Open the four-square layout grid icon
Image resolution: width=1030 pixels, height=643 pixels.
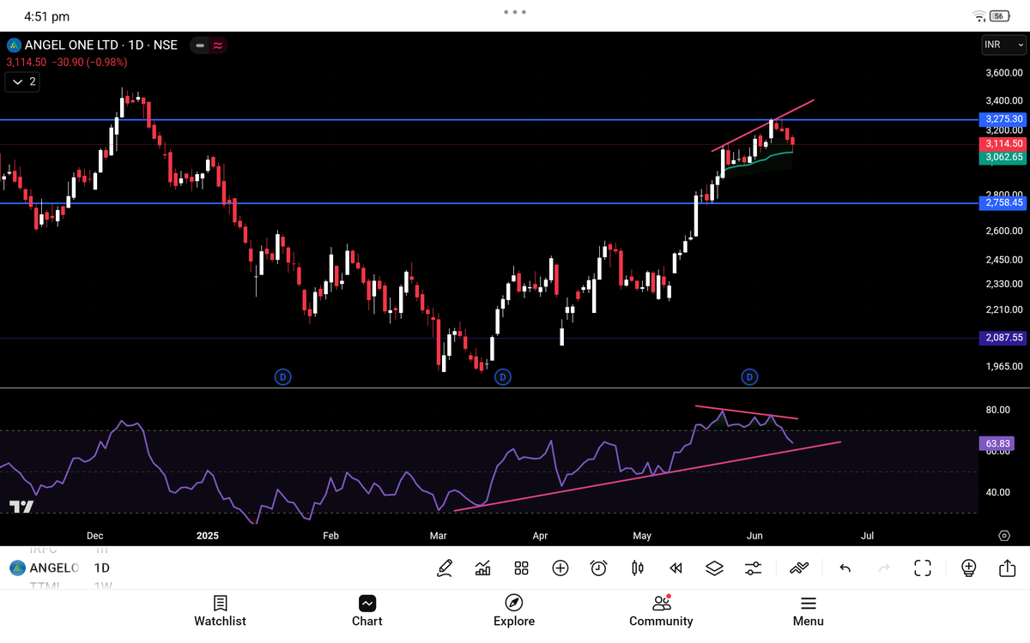(x=521, y=568)
